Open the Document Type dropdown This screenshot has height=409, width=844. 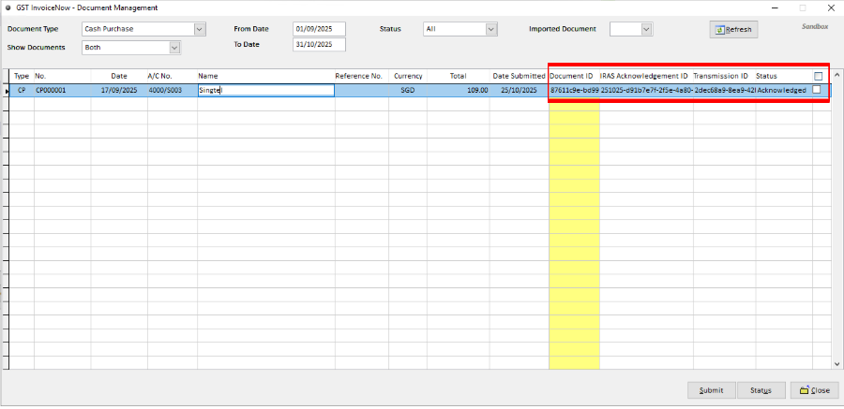(x=200, y=29)
